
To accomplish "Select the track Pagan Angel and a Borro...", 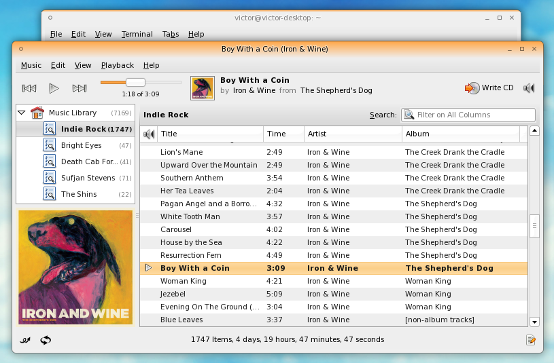I will point(334,204).
